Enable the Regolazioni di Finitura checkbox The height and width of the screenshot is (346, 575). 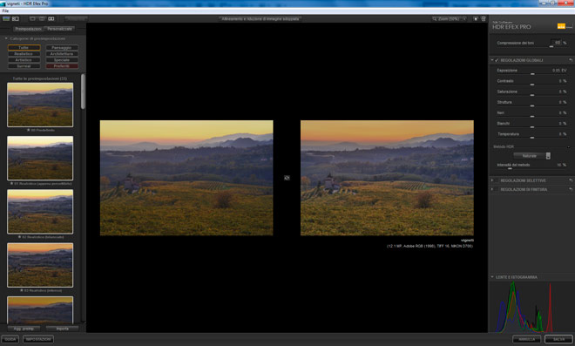pos(497,190)
